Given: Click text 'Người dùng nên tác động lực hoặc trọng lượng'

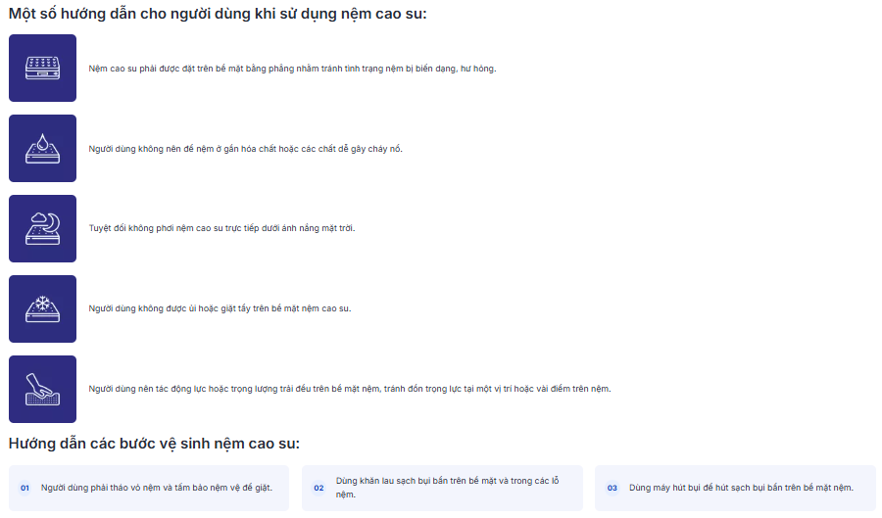Looking at the screenshot, I should 350,389.
